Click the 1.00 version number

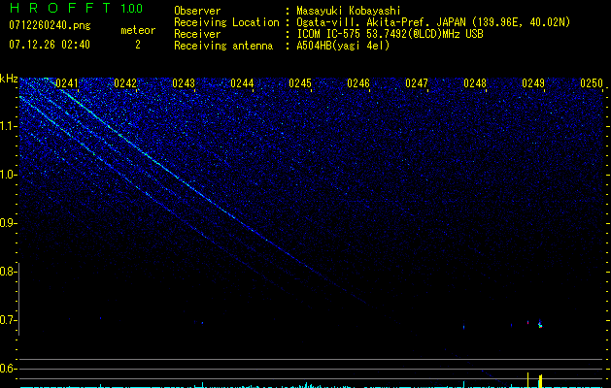coord(132,9)
